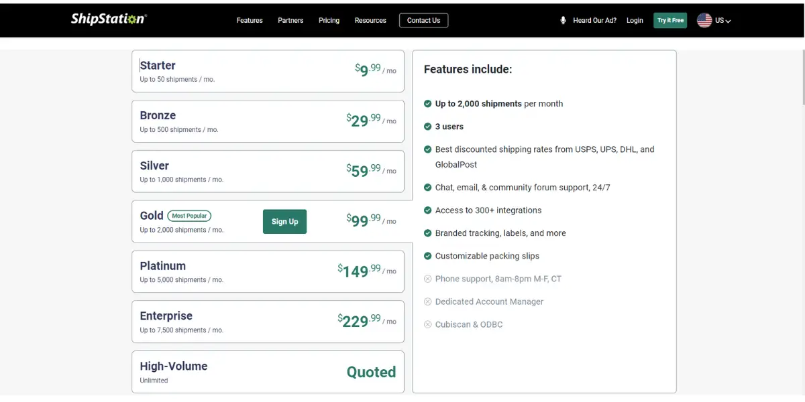Viewport: 805px width, 402px height.
Task: Click the Dedicated Account Manager text
Action: click(489, 301)
